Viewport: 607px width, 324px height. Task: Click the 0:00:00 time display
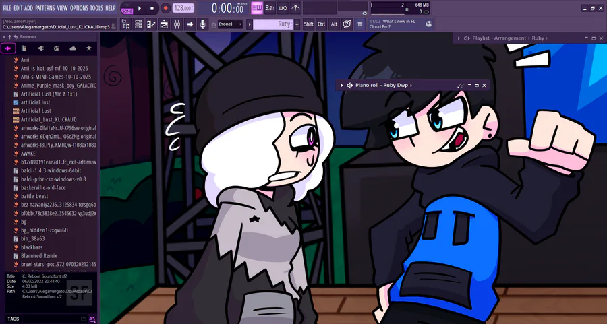(x=227, y=8)
